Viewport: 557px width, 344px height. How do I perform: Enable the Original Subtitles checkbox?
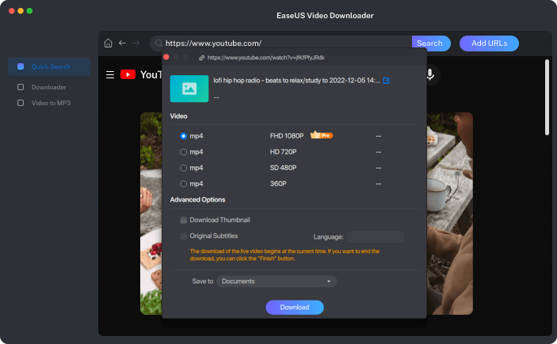(184, 236)
